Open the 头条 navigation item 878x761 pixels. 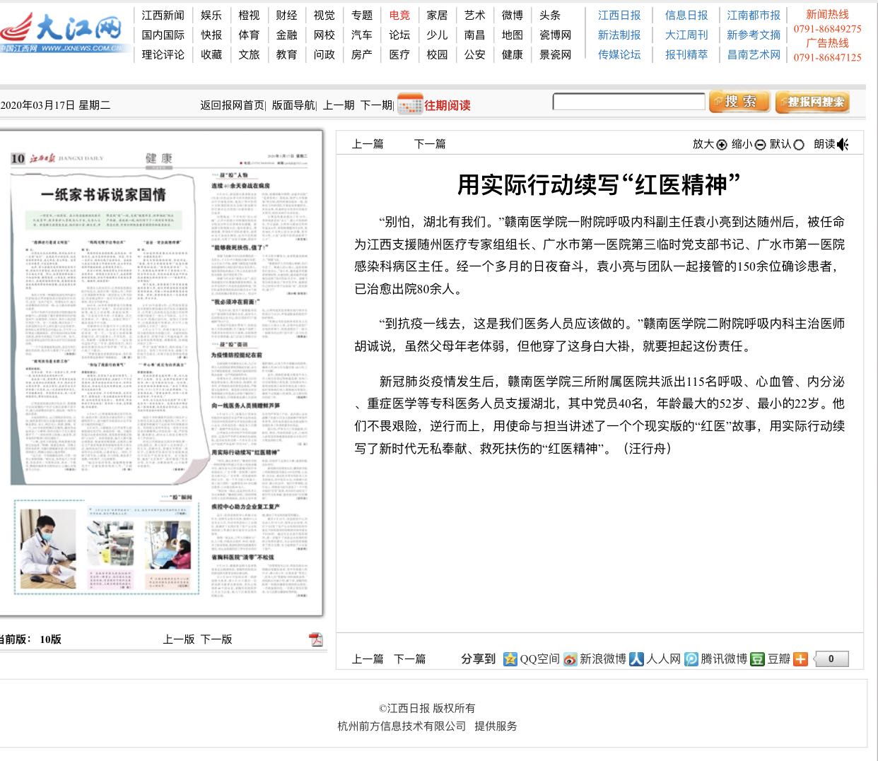tap(550, 15)
